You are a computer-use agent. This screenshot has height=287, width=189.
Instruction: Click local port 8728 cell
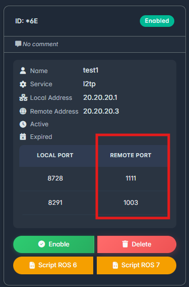(55, 178)
